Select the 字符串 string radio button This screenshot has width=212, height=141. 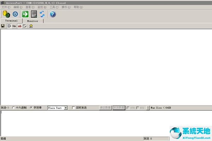point(31,108)
